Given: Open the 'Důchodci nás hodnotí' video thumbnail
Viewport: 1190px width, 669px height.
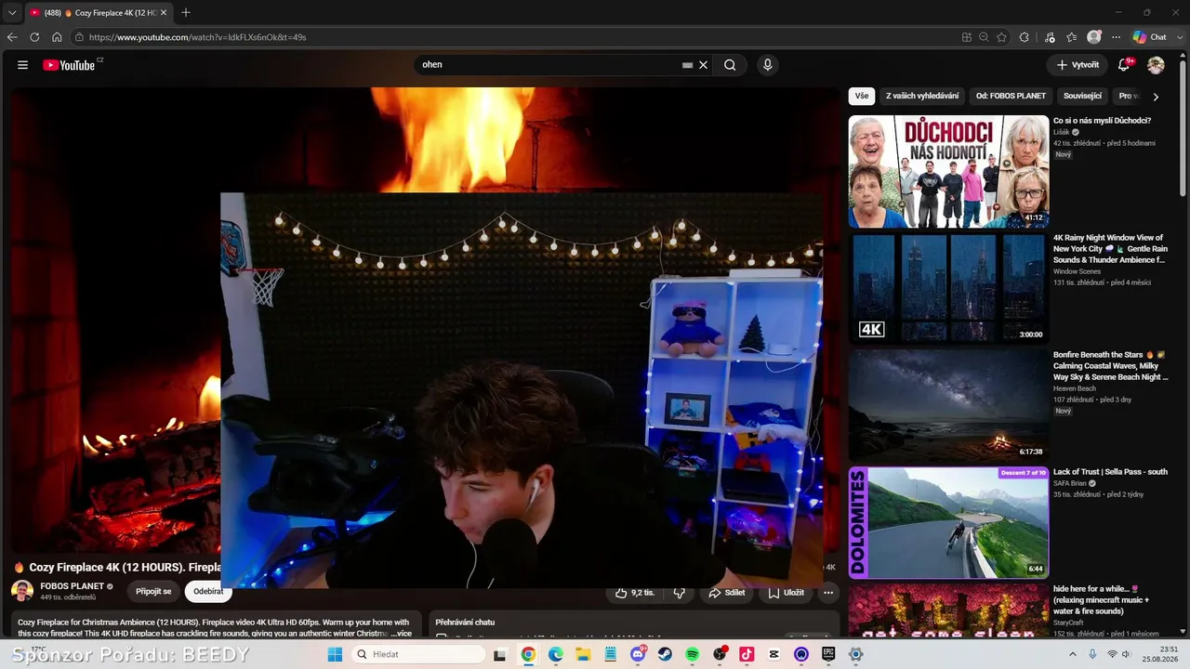Looking at the screenshot, I should point(948,171).
